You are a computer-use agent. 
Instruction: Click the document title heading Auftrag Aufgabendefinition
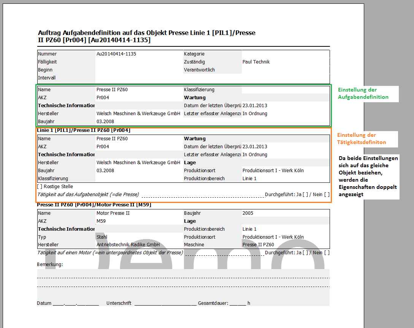point(147,36)
